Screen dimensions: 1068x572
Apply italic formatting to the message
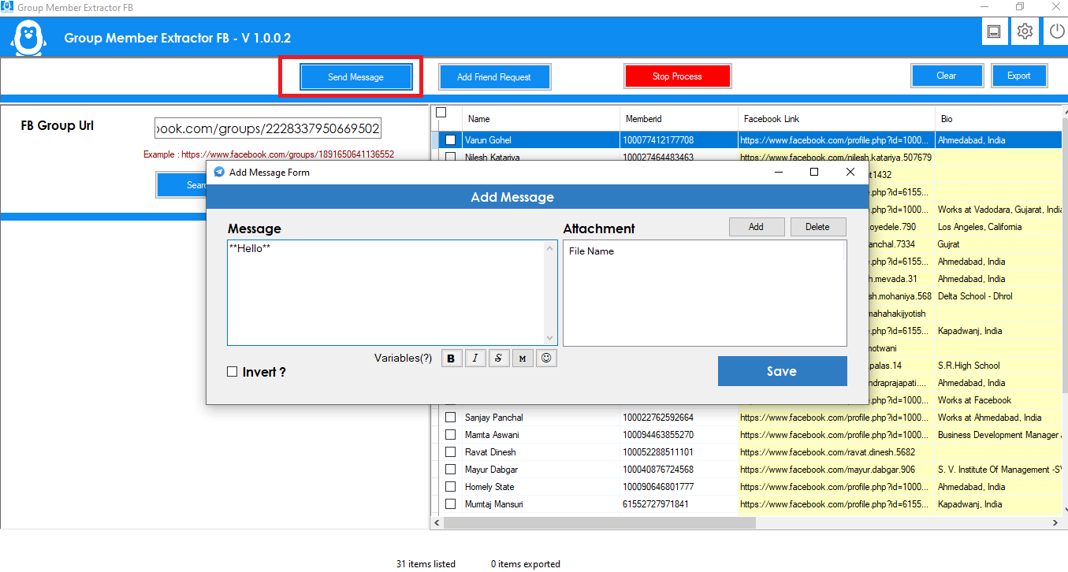(475, 358)
